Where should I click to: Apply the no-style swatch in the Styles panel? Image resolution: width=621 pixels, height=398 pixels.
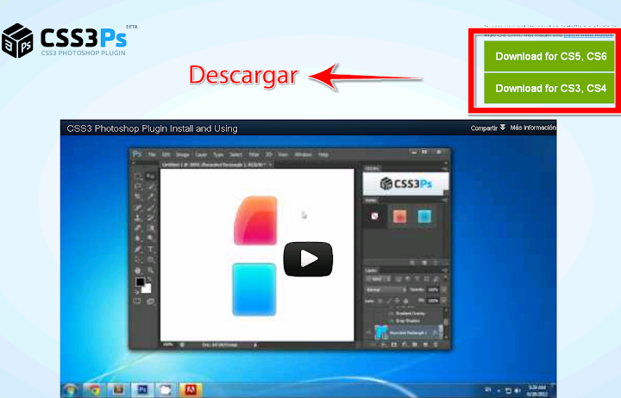coord(374,216)
